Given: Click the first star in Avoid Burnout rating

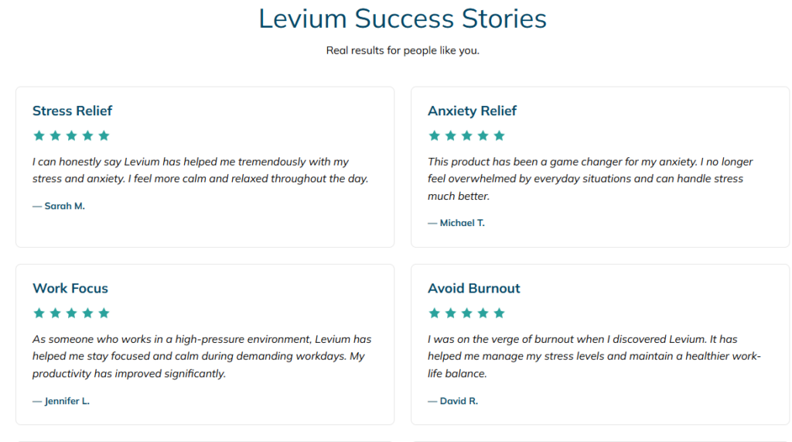Looking at the screenshot, I should coord(434,314).
